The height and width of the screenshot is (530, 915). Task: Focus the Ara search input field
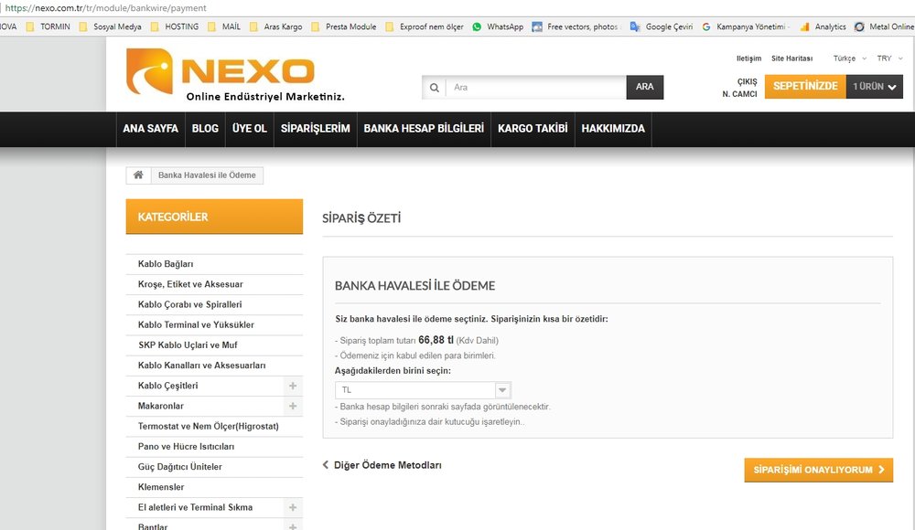coord(535,88)
